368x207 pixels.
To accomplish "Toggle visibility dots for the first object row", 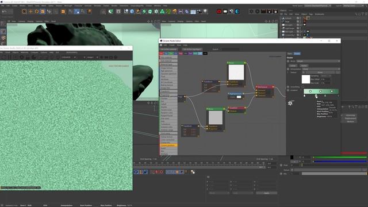I will coord(300,18).
